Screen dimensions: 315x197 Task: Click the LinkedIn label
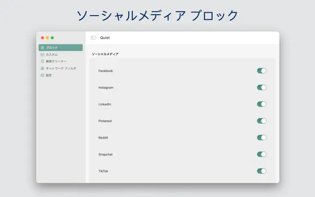105,104
